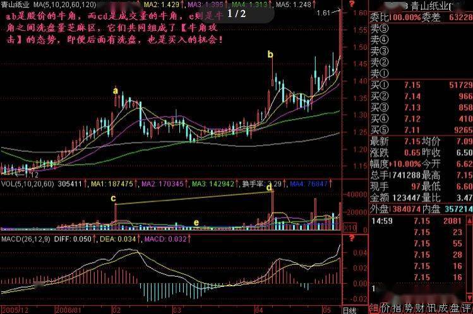The height and width of the screenshot is (314, 473).
Task: Click the 04 month axis label
Action: tap(259, 310)
